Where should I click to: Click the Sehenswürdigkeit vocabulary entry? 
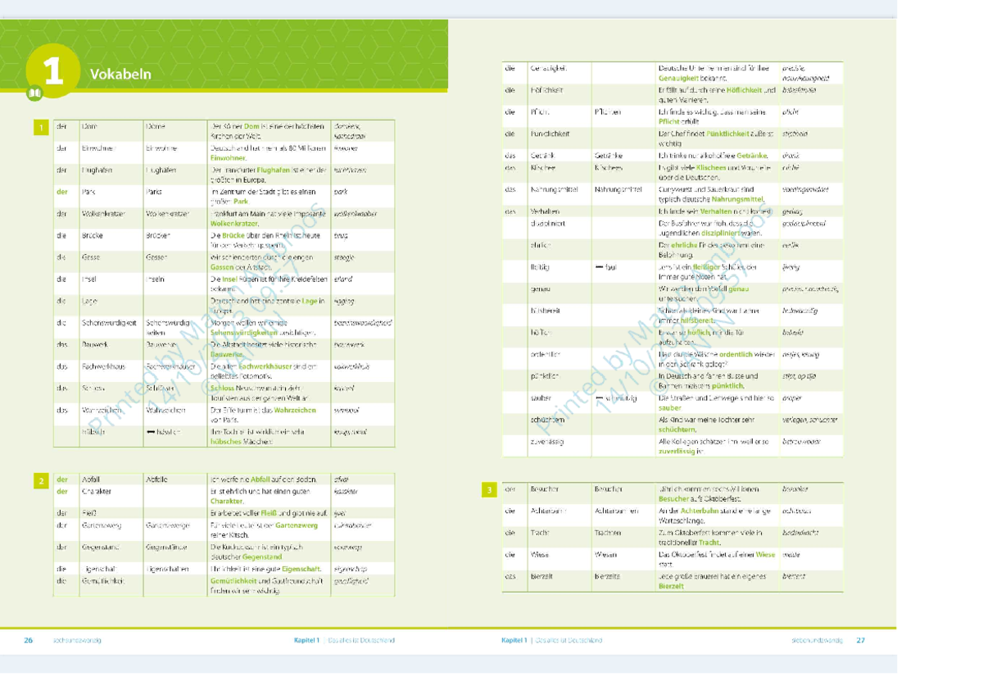(x=109, y=323)
